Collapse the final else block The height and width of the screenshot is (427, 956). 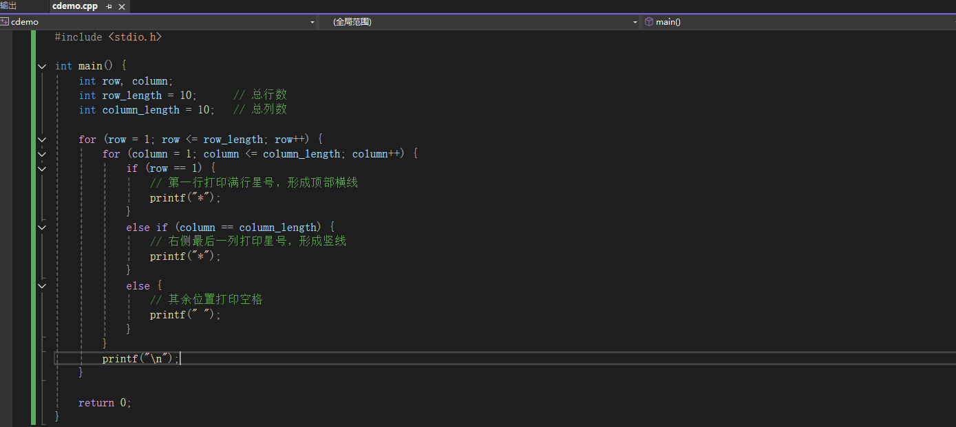pos(42,285)
